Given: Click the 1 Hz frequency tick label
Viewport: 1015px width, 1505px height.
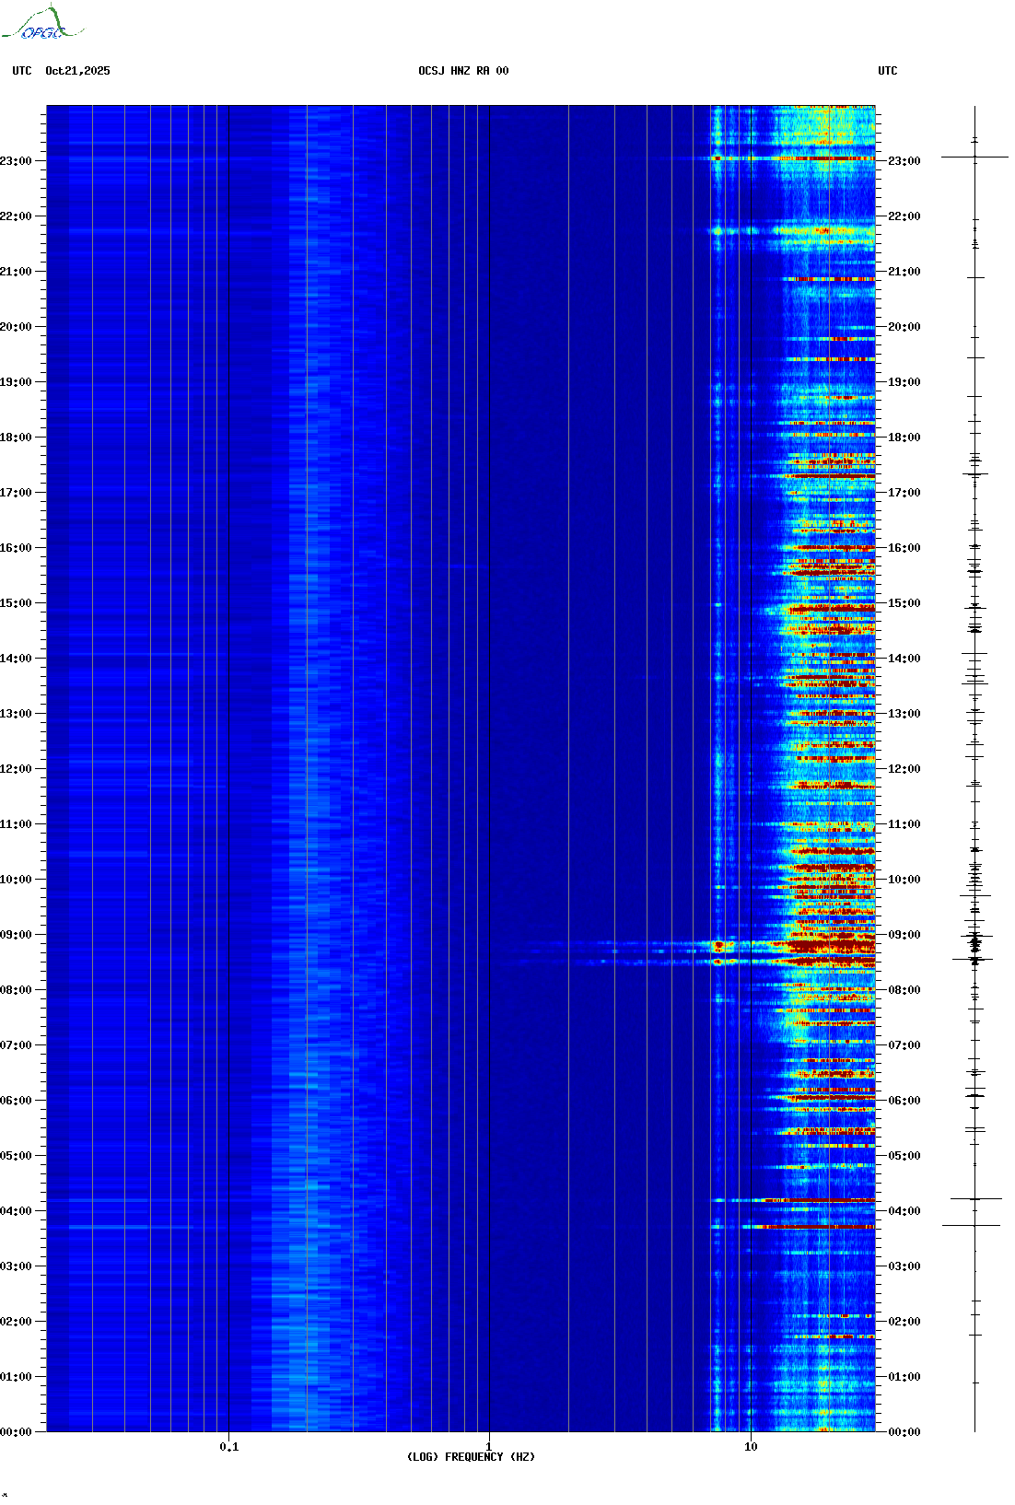Looking at the screenshot, I should 488,1446.
